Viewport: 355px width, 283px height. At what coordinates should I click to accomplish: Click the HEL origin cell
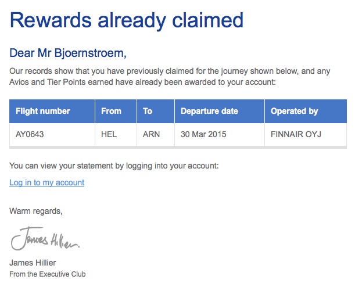pyautogui.click(x=109, y=134)
